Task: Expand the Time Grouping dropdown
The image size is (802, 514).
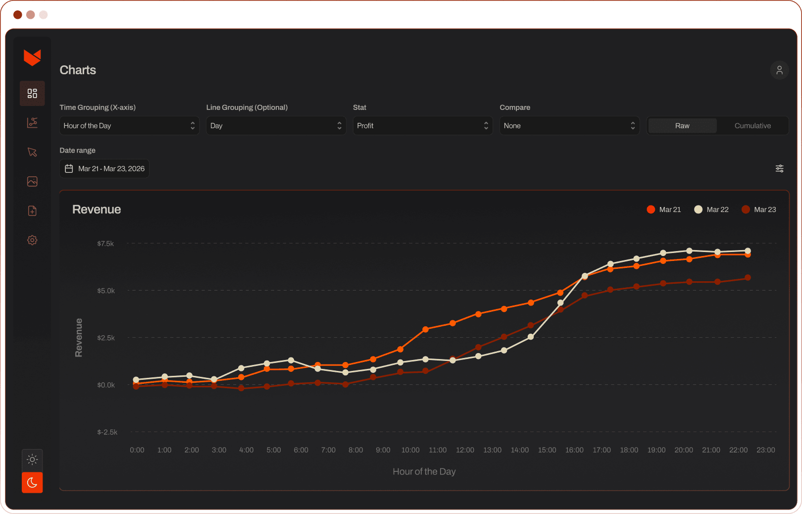Action: tap(129, 126)
